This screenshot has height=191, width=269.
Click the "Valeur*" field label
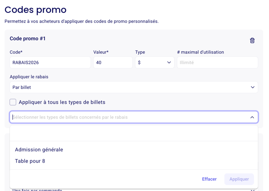click(x=101, y=52)
